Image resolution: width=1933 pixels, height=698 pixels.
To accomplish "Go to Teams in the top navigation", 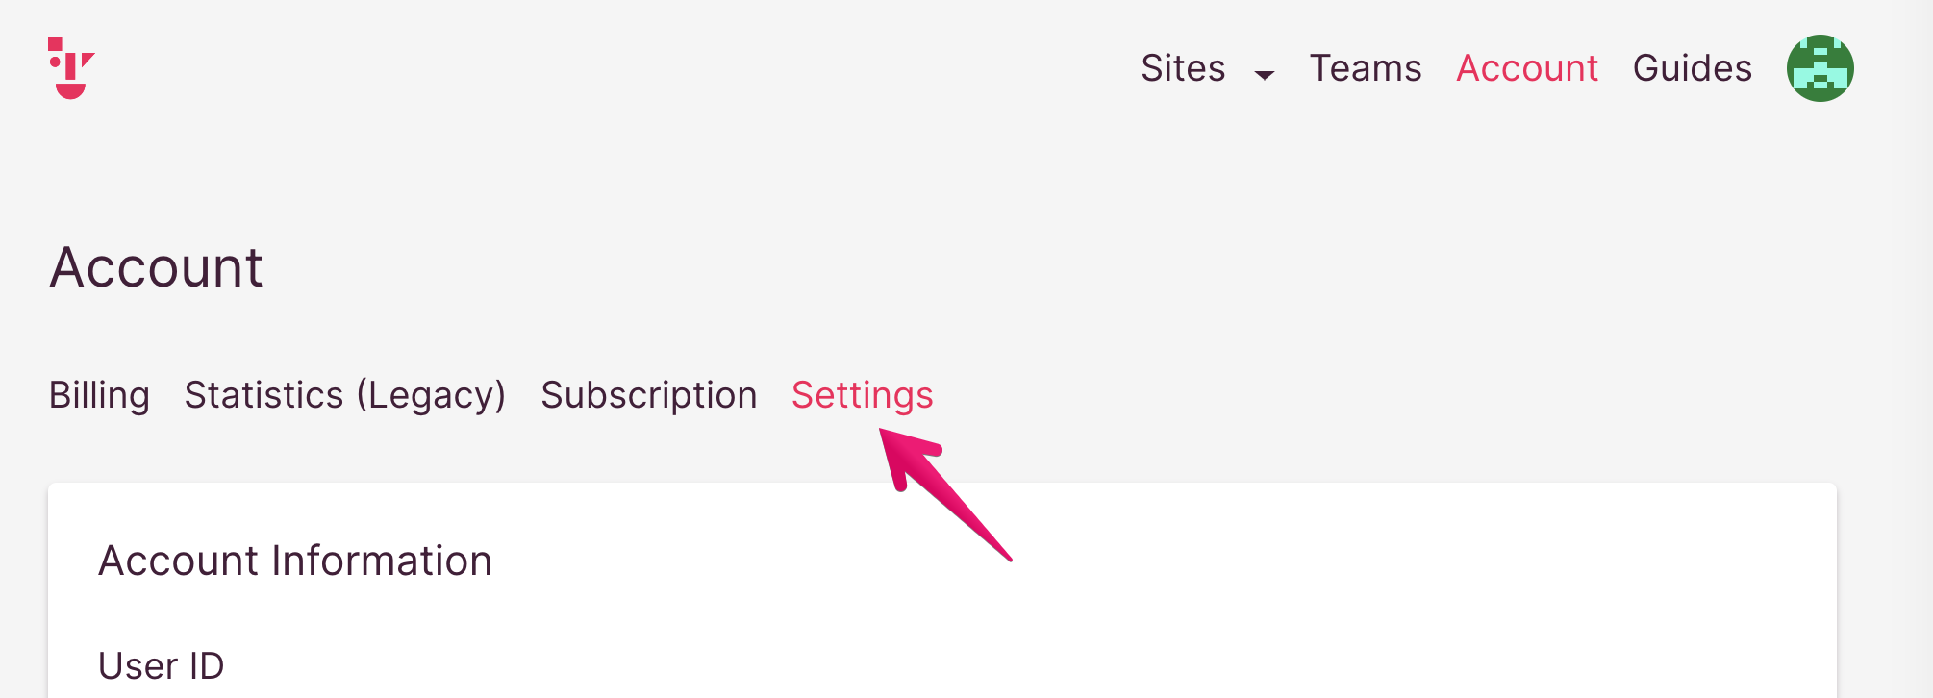I will point(1366,68).
